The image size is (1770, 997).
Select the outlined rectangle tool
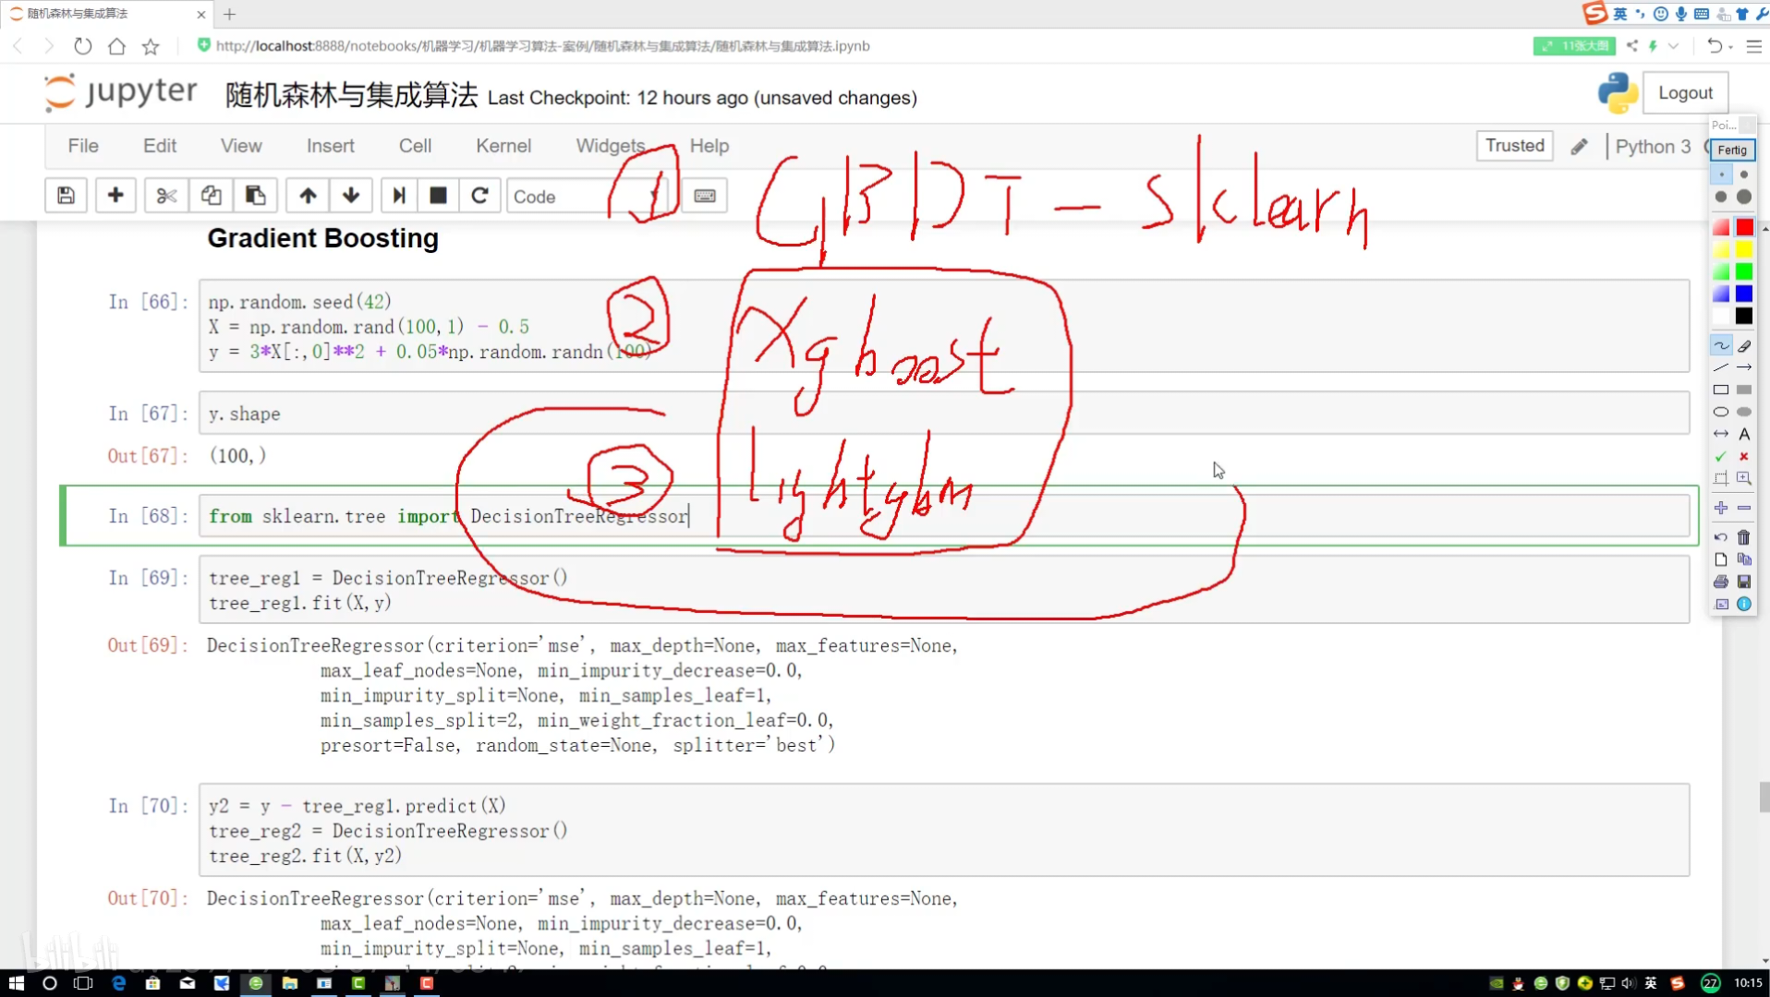[x=1721, y=390]
